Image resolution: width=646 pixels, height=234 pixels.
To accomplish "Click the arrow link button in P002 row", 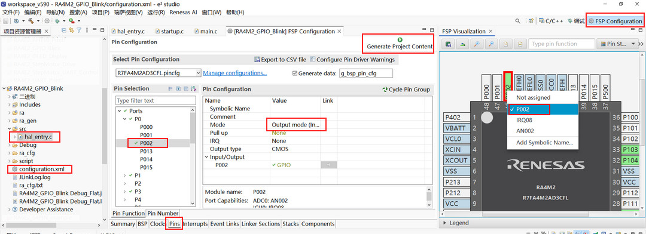I will click(329, 165).
